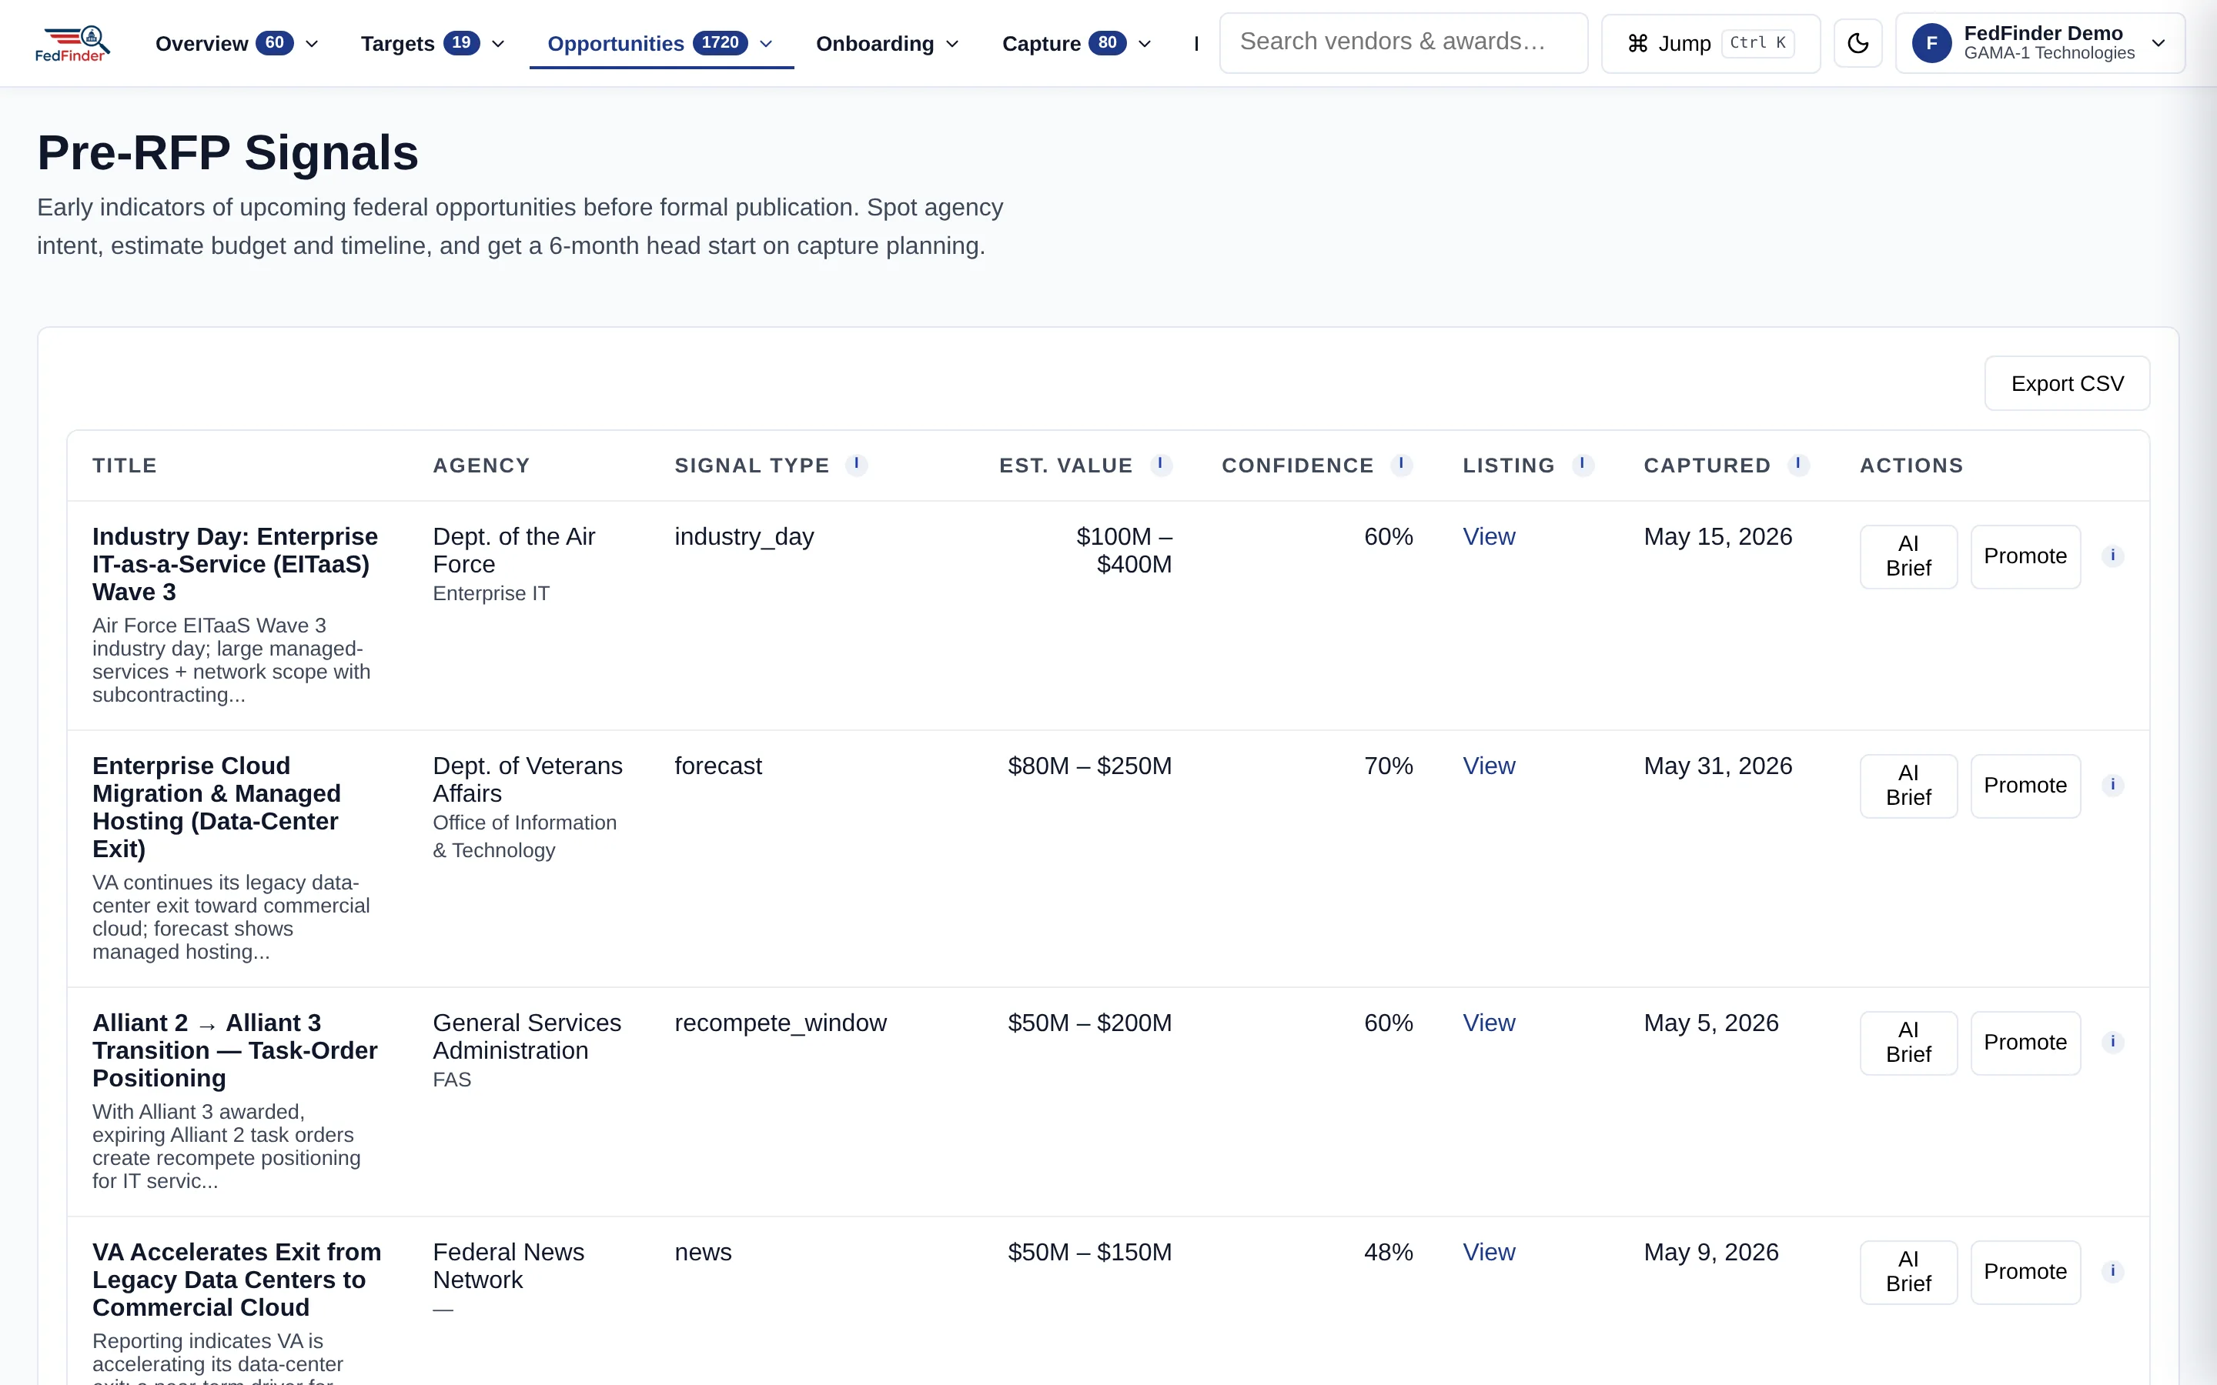Click the 'industry_day' signal type cell

coord(744,537)
